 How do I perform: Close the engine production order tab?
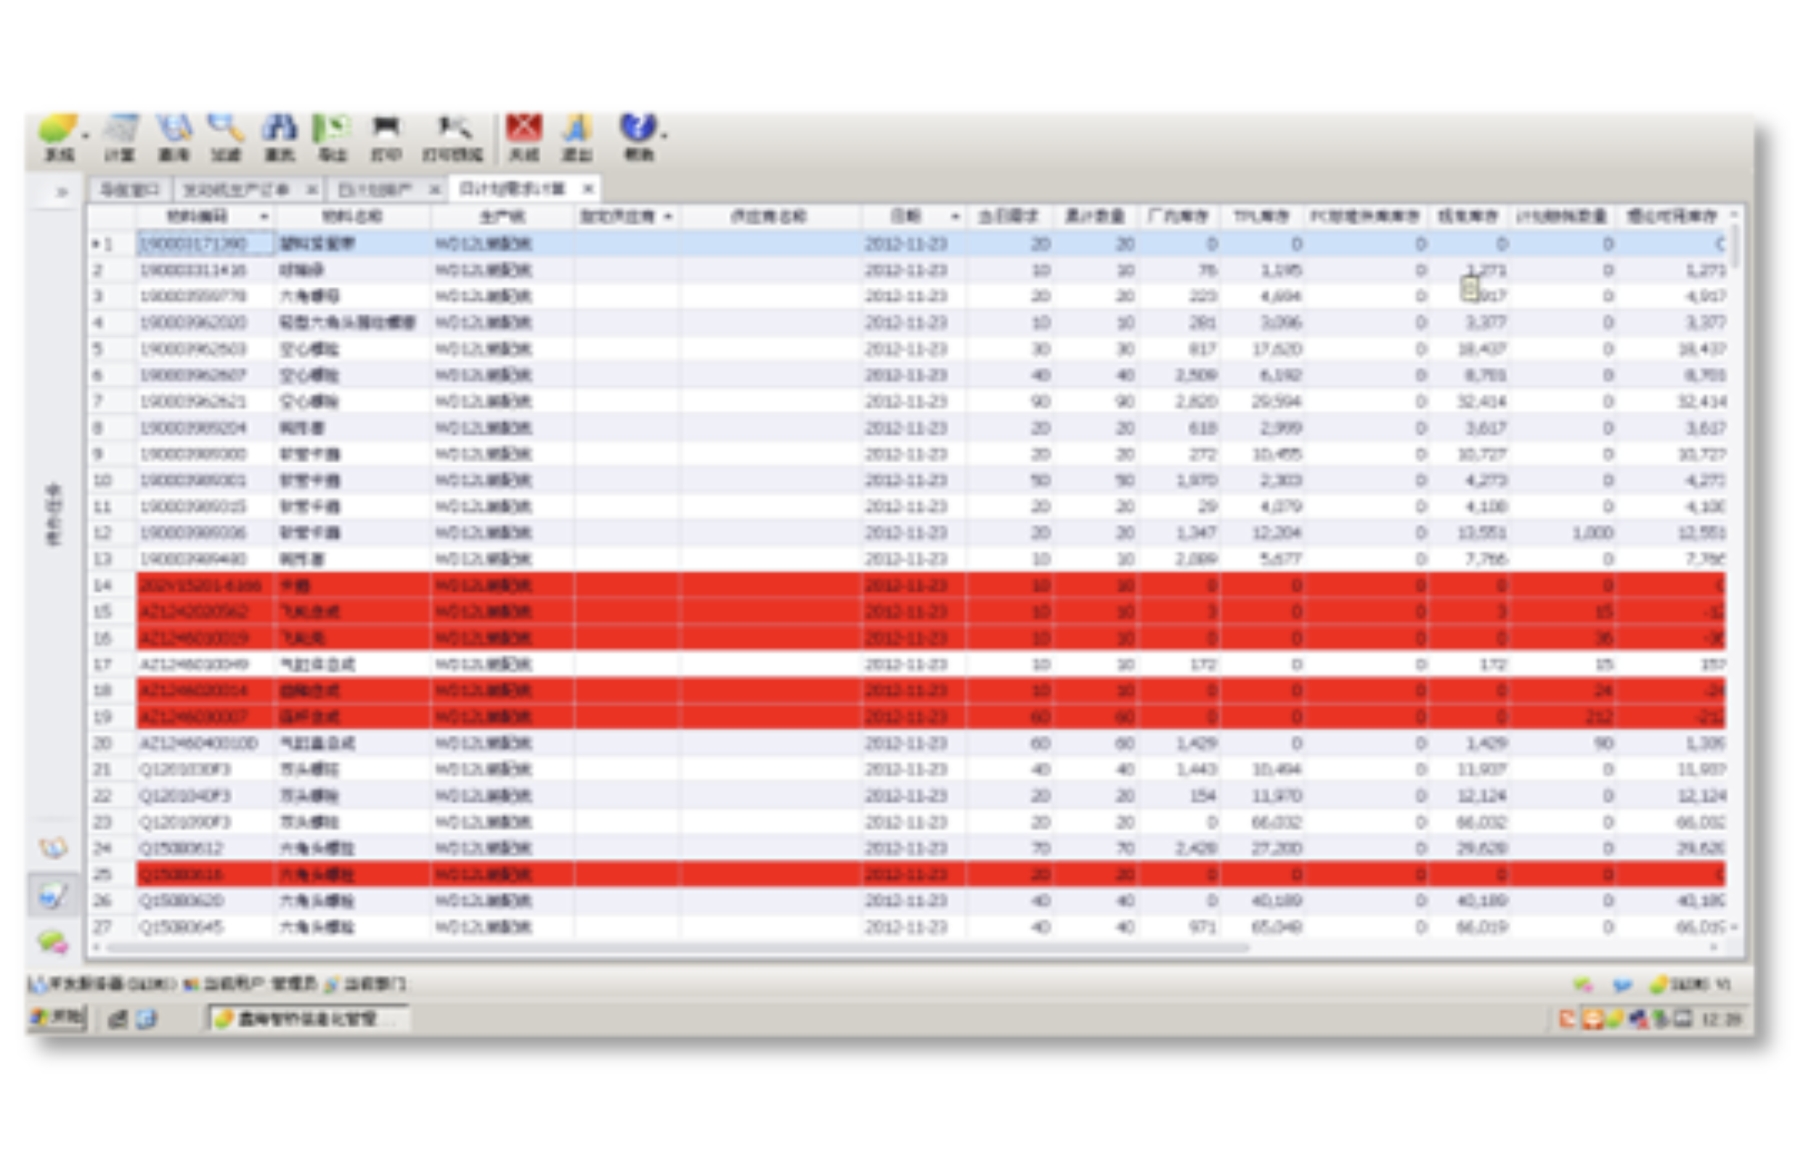pos(312,189)
